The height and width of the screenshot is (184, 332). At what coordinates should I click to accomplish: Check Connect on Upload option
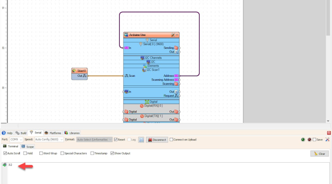(x=171, y=140)
